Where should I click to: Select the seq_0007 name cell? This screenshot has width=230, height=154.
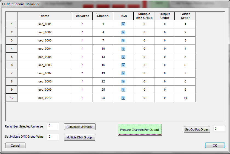click(x=45, y=73)
